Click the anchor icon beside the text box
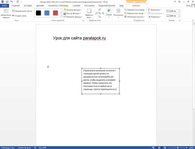The height and width of the screenshot is (149, 195). pos(48,66)
